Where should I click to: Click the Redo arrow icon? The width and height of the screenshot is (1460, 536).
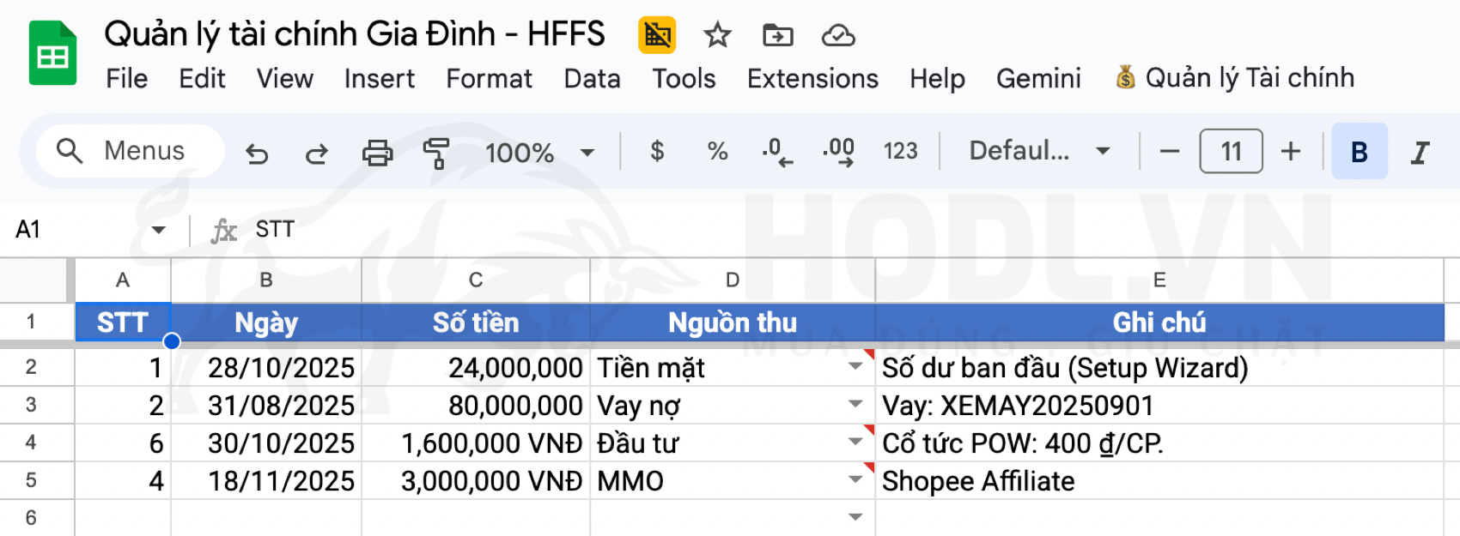coord(317,153)
